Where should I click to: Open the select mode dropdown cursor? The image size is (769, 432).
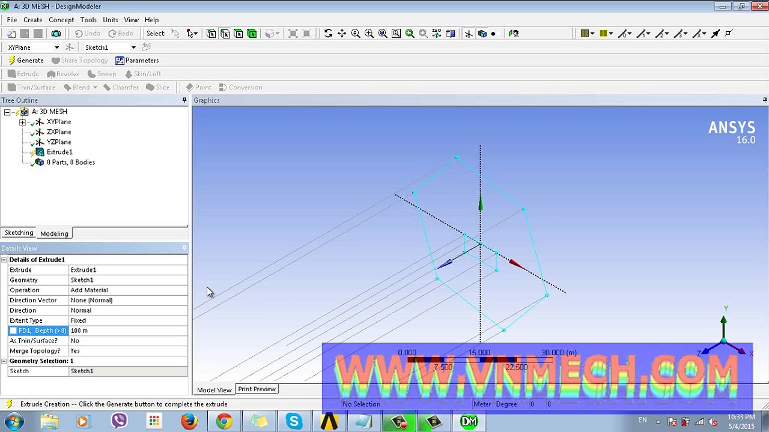[x=192, y=34]
